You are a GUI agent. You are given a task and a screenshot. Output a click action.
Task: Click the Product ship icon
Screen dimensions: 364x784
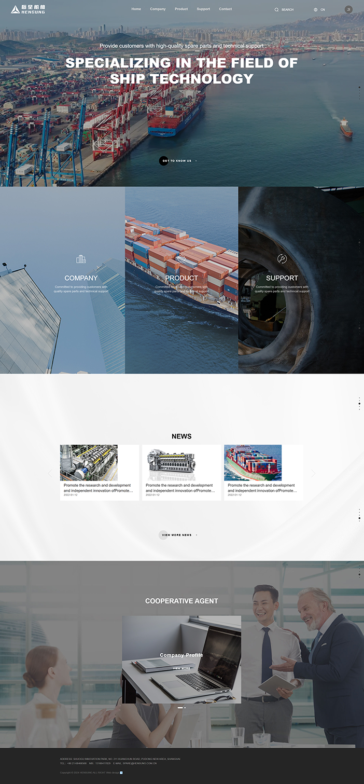coord(181,259)
